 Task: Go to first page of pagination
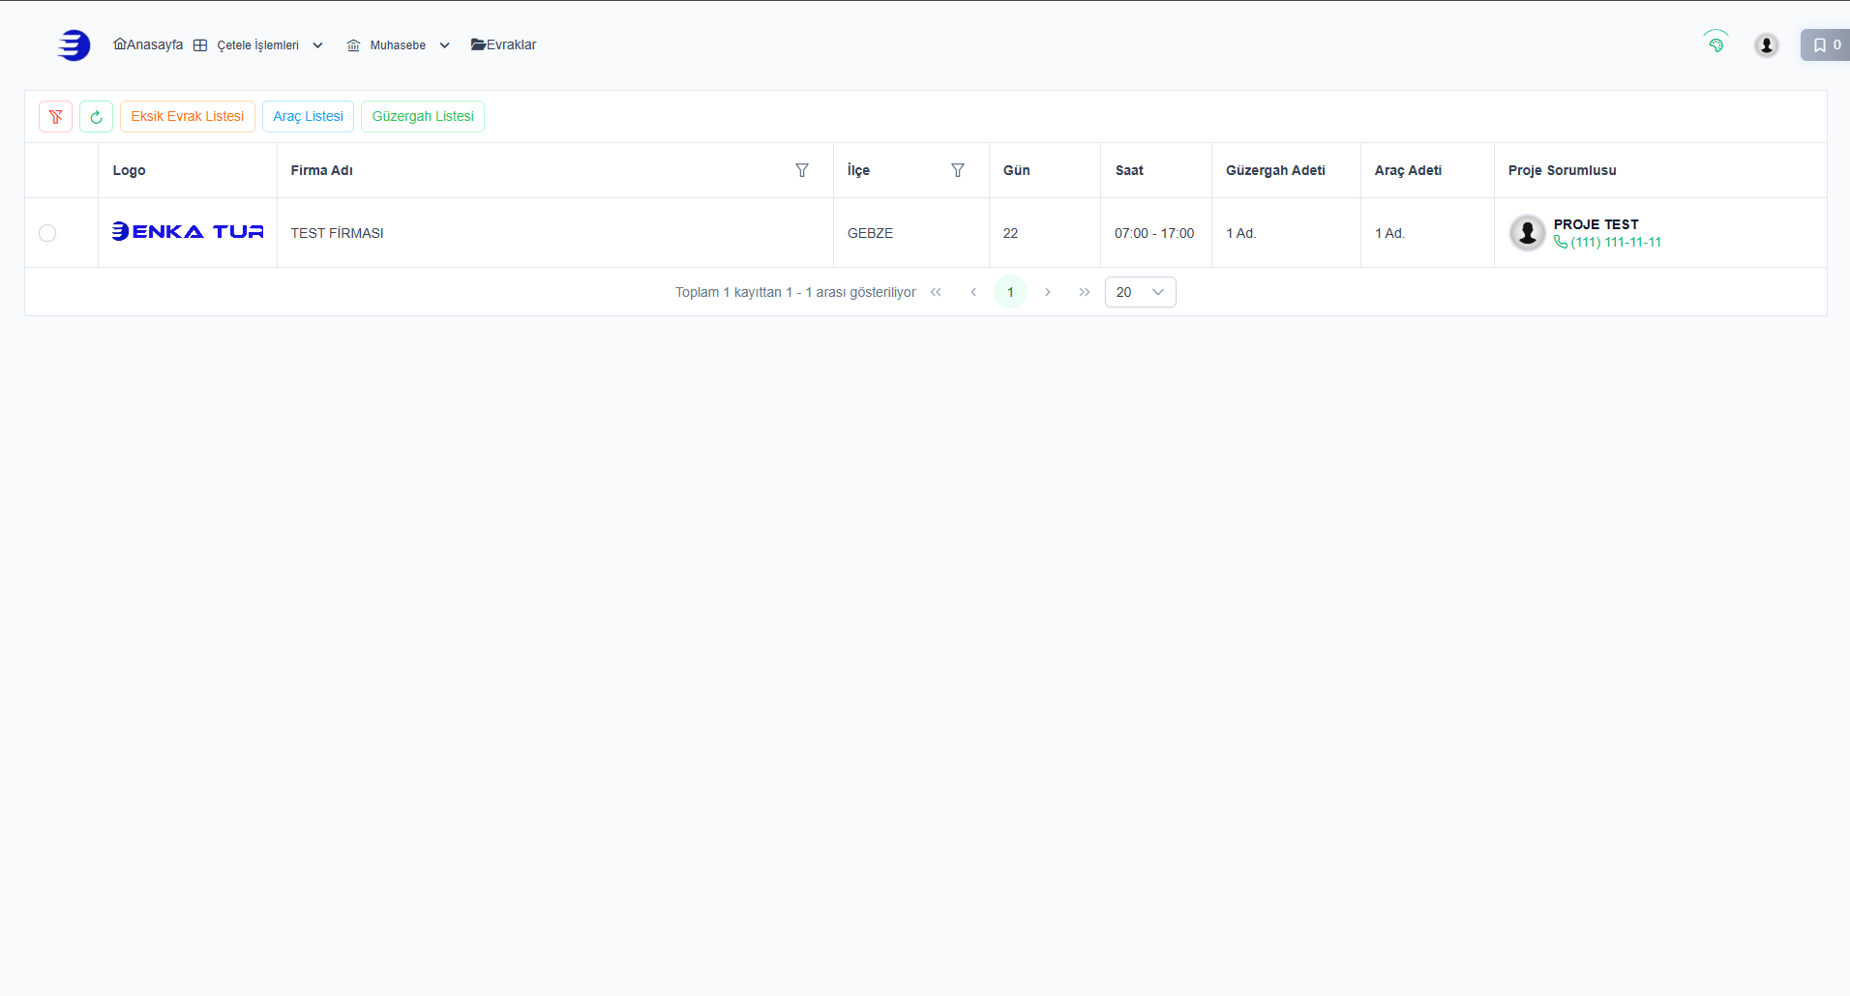tap(936, 292)
